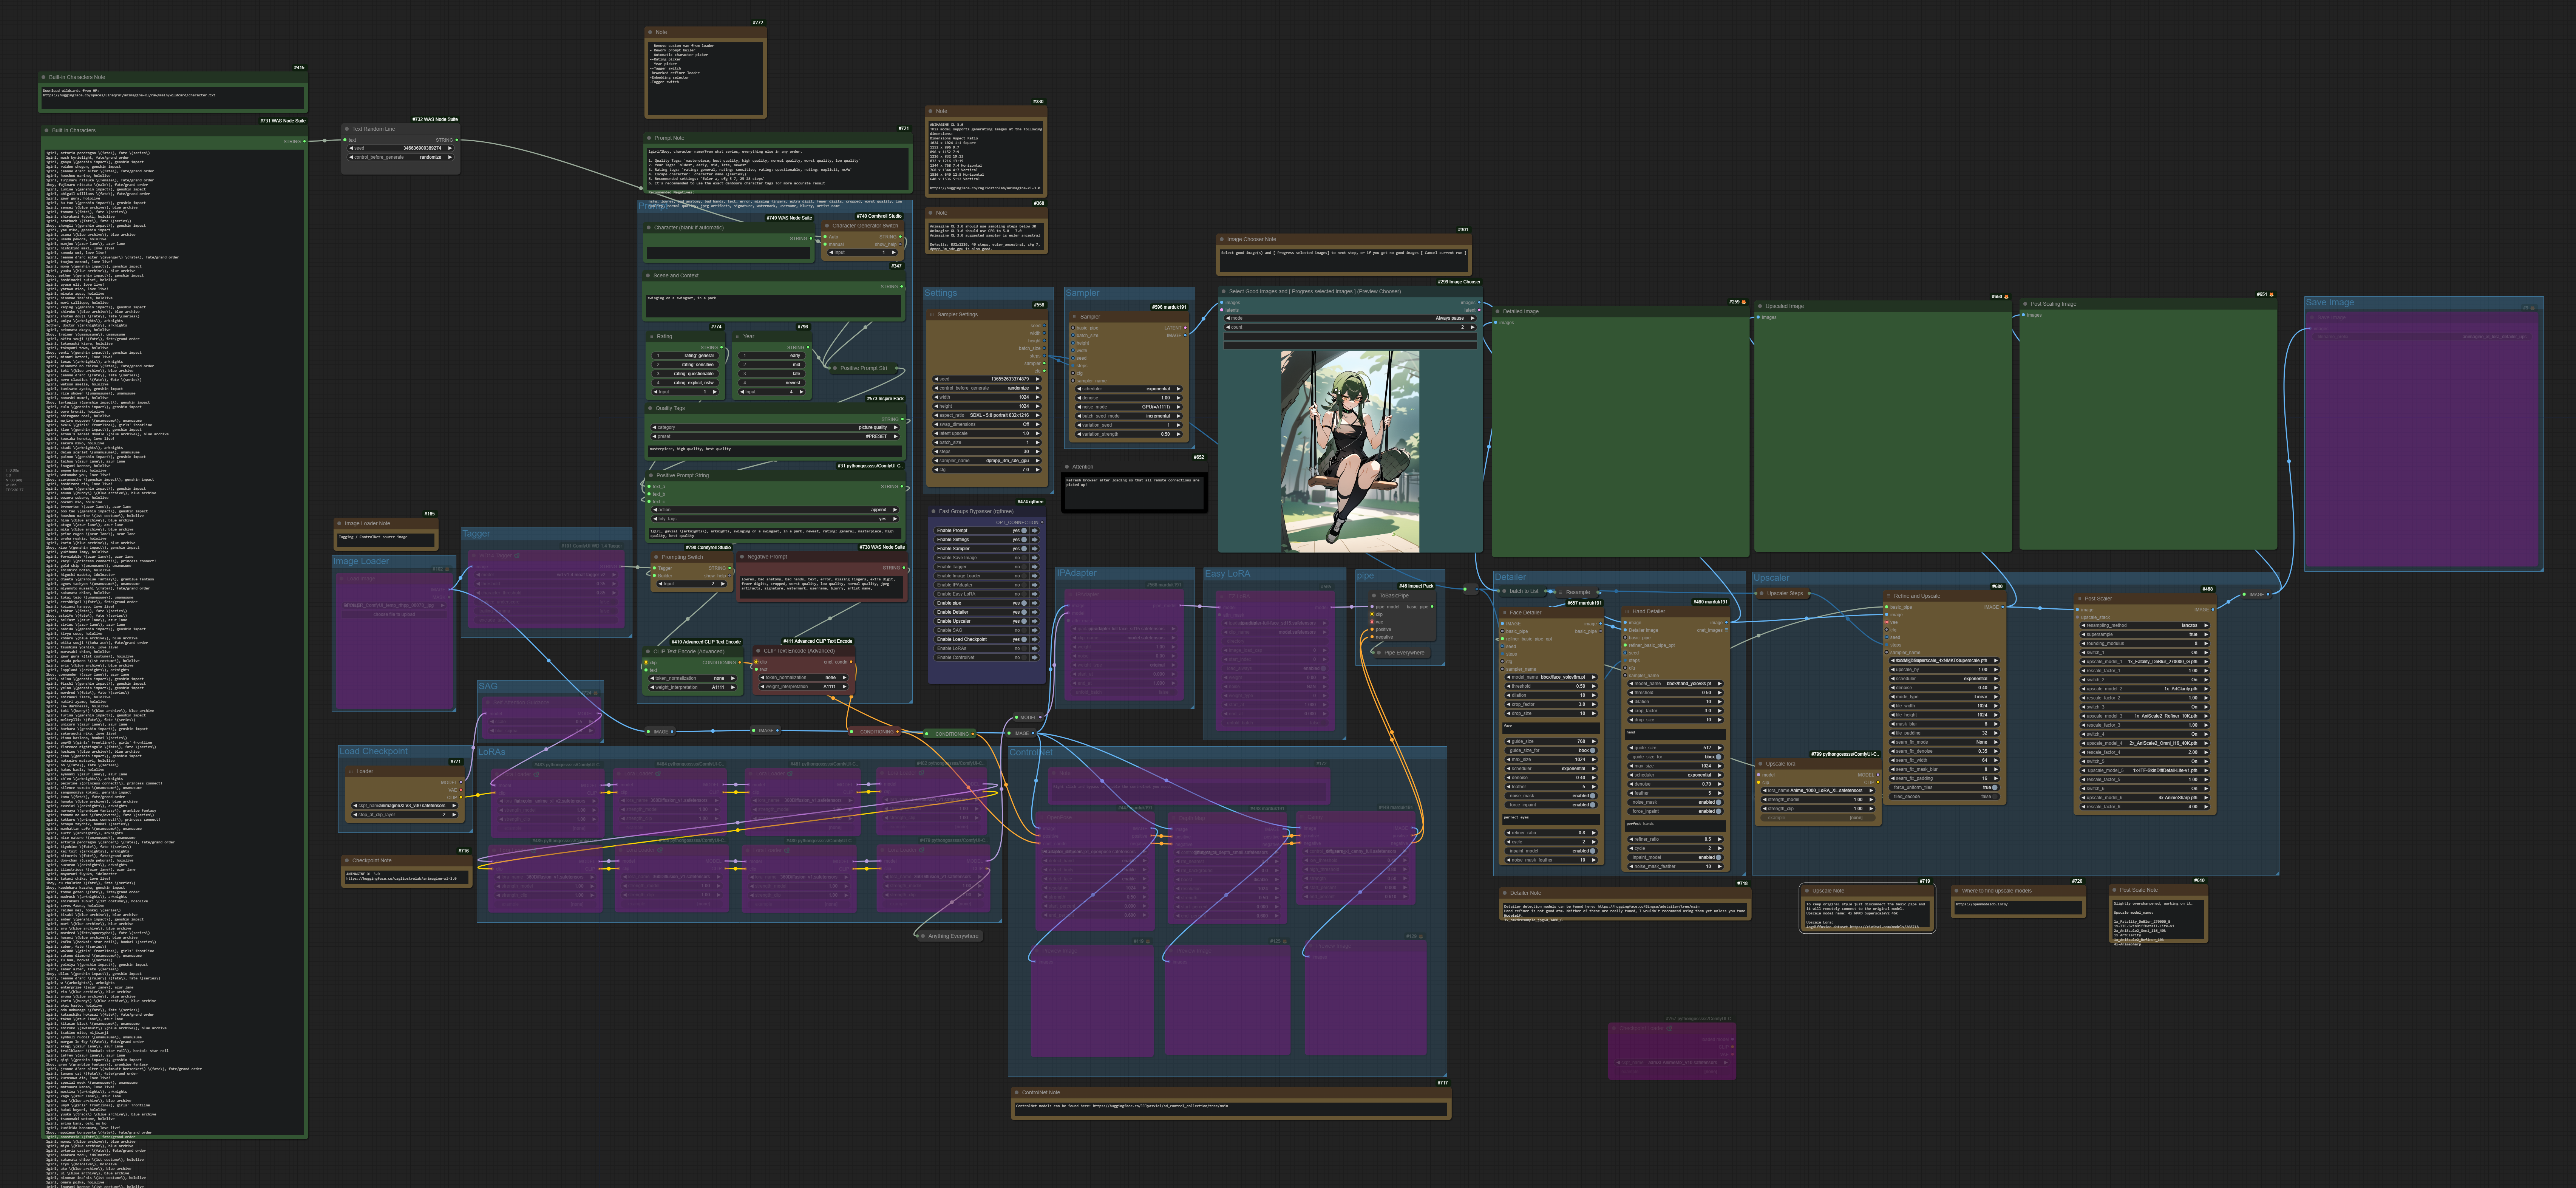Click collapse dot on Face Detailer node
The height and width of the screenshot is (1188, 2576).
click(x=1503, y=612)
